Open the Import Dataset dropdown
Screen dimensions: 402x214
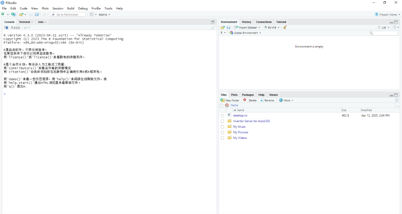pyautogui.click(x=248, y=27)
